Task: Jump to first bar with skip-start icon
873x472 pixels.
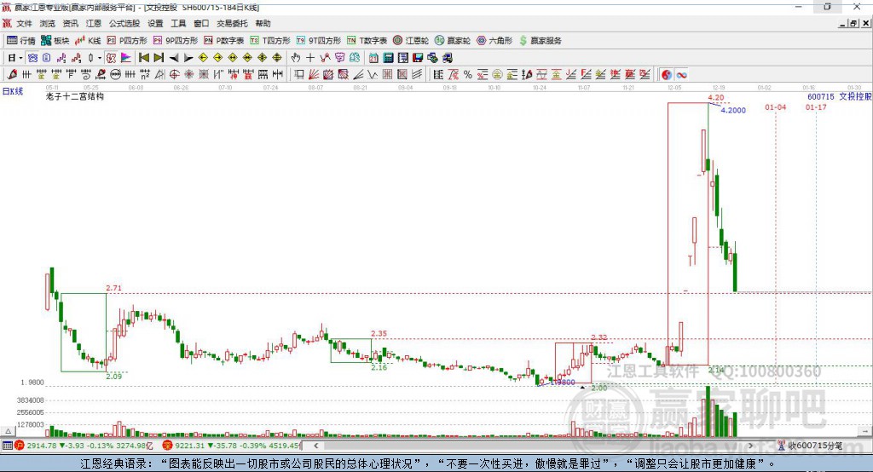Action: tap(143, 58)
